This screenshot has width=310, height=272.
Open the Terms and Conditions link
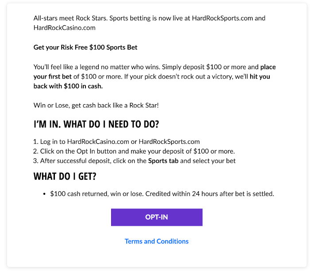click(x=157, y=241)
